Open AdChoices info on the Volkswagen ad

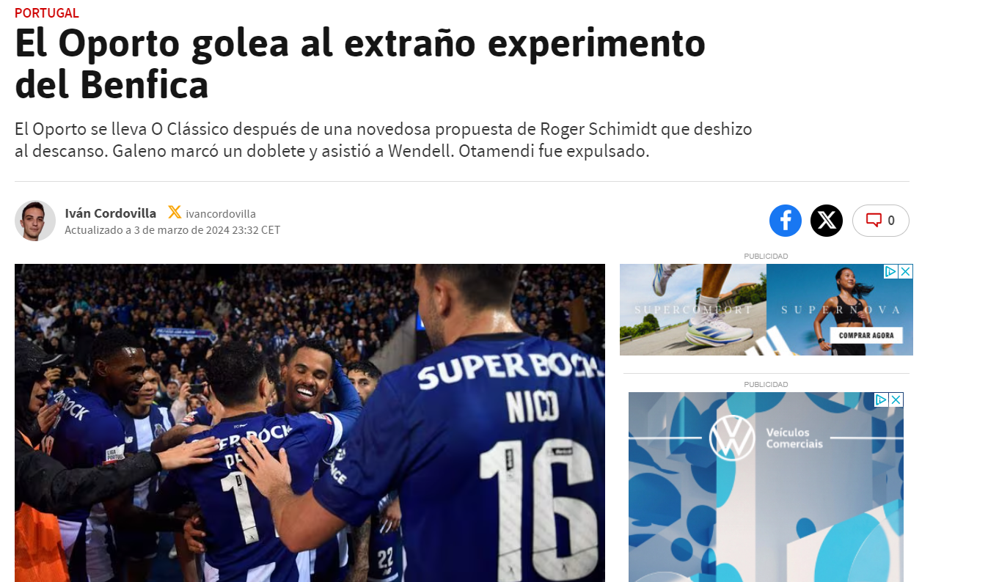[x=881, y=399]
